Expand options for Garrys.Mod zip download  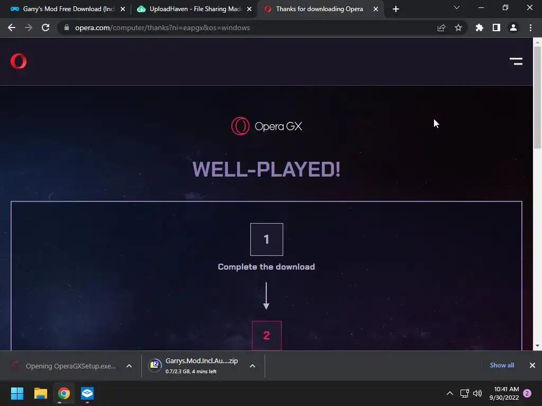tap(252, 366)
